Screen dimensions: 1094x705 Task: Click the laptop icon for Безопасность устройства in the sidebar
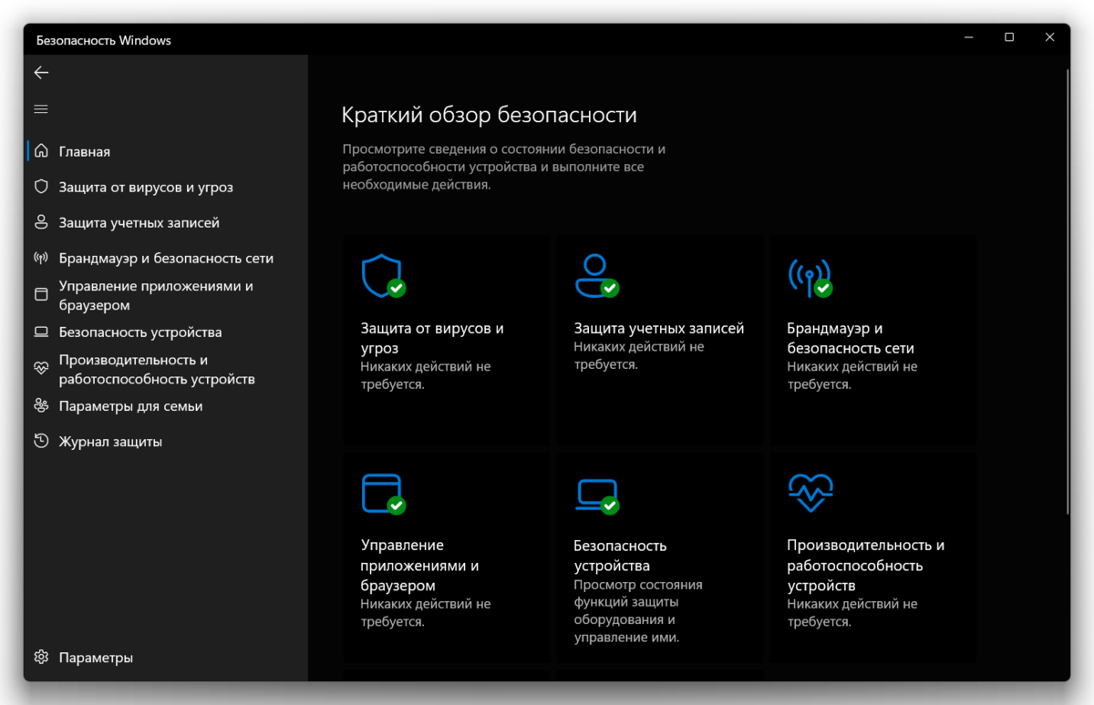(41, 332)
